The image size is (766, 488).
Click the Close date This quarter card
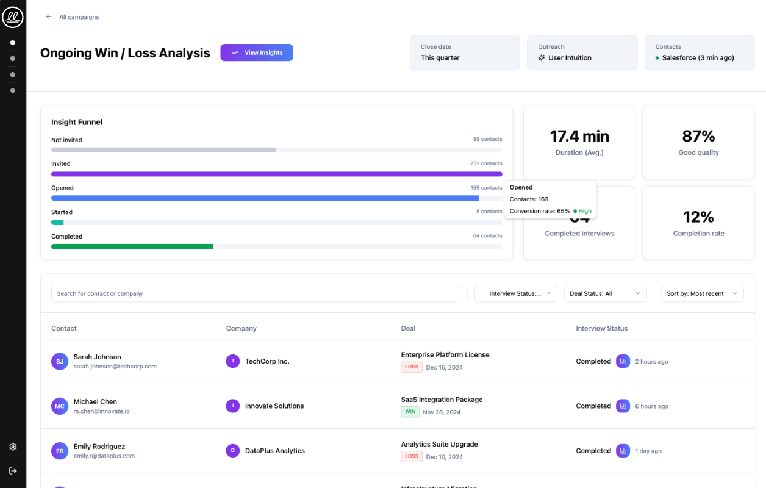point(464,52)
